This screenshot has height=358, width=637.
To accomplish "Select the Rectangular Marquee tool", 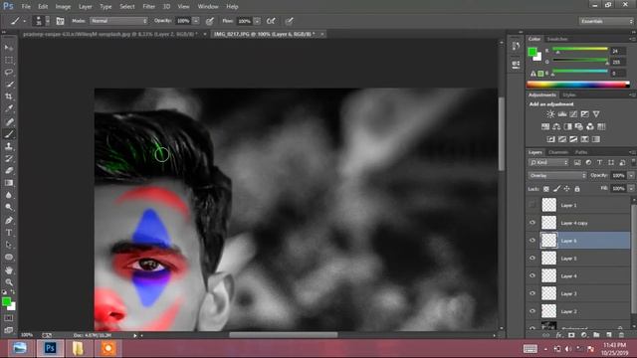I will coord(9,60).
